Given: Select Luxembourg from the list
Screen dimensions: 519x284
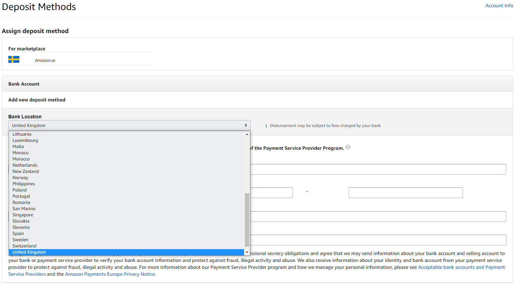Looking at the screenshot, I should click(127, 140).
